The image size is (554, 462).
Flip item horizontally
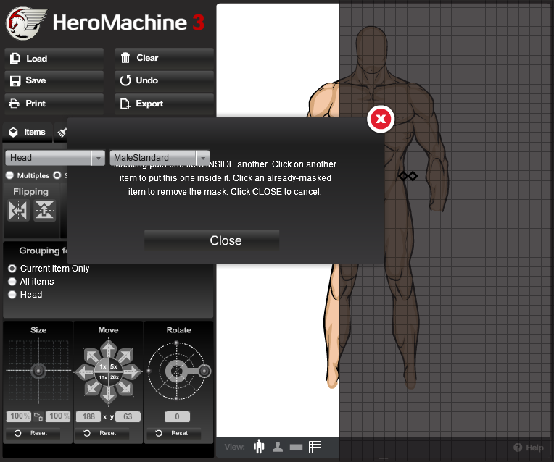[x=18, y=210]
